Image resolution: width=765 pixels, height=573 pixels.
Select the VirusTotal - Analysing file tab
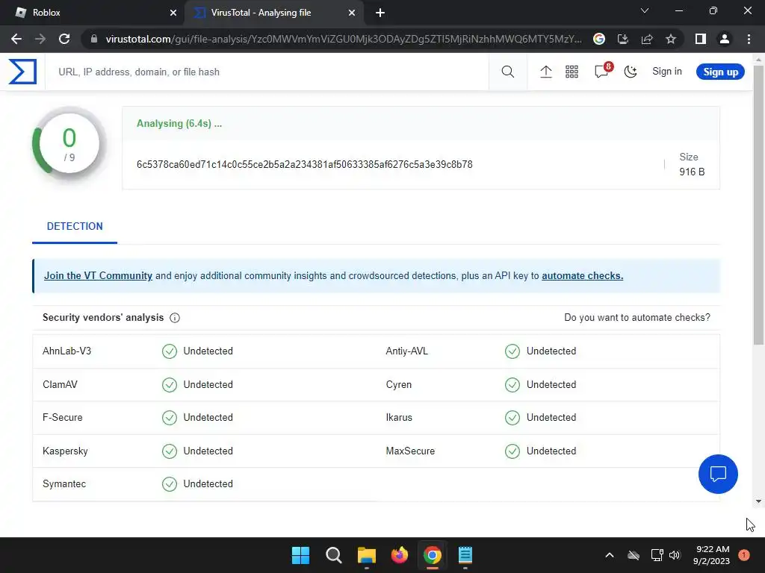tap(273, 13)
